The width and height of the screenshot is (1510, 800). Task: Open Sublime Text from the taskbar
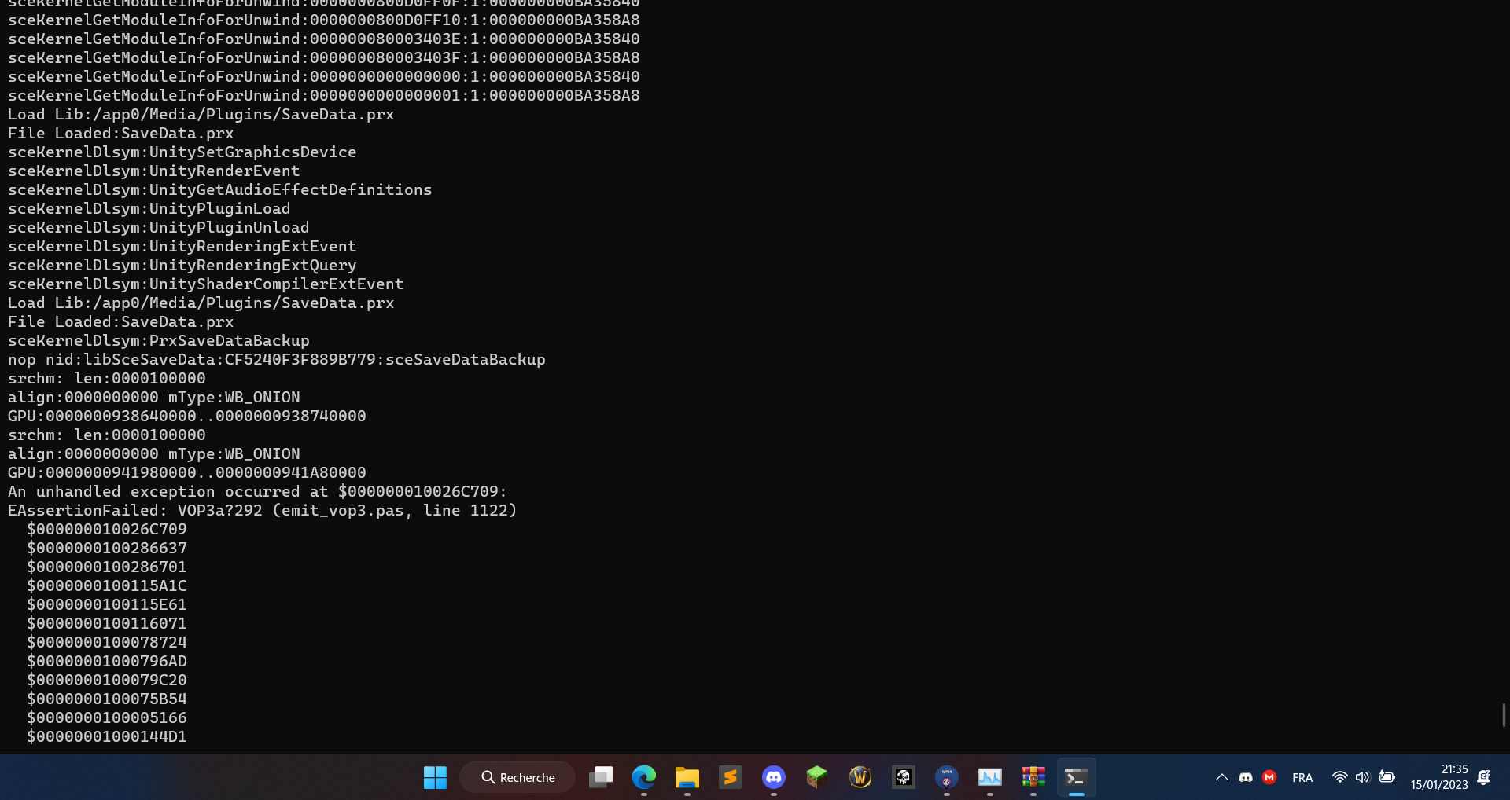(x=731, y=777)
